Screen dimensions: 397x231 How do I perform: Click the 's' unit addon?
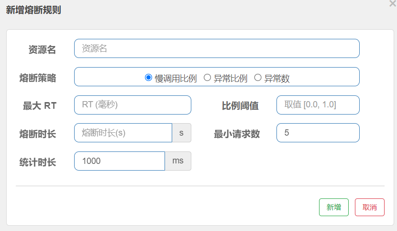pyautogui.click(x=182, y=133)
